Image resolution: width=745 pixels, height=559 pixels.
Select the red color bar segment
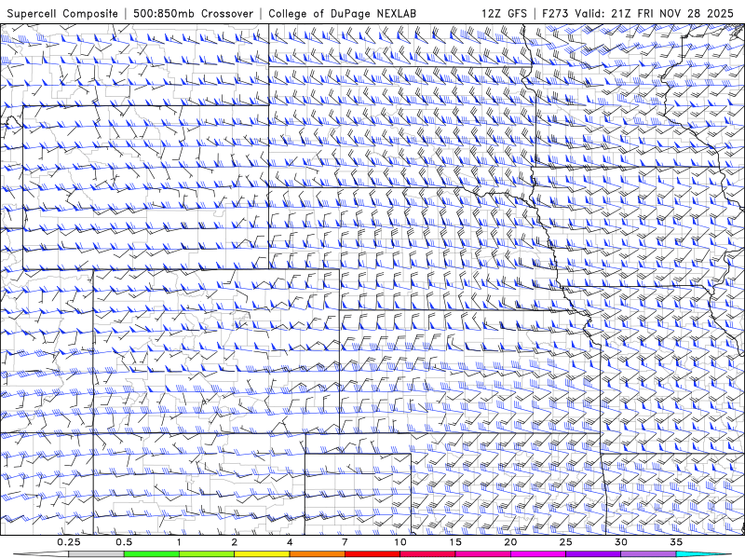click(372, 554)
